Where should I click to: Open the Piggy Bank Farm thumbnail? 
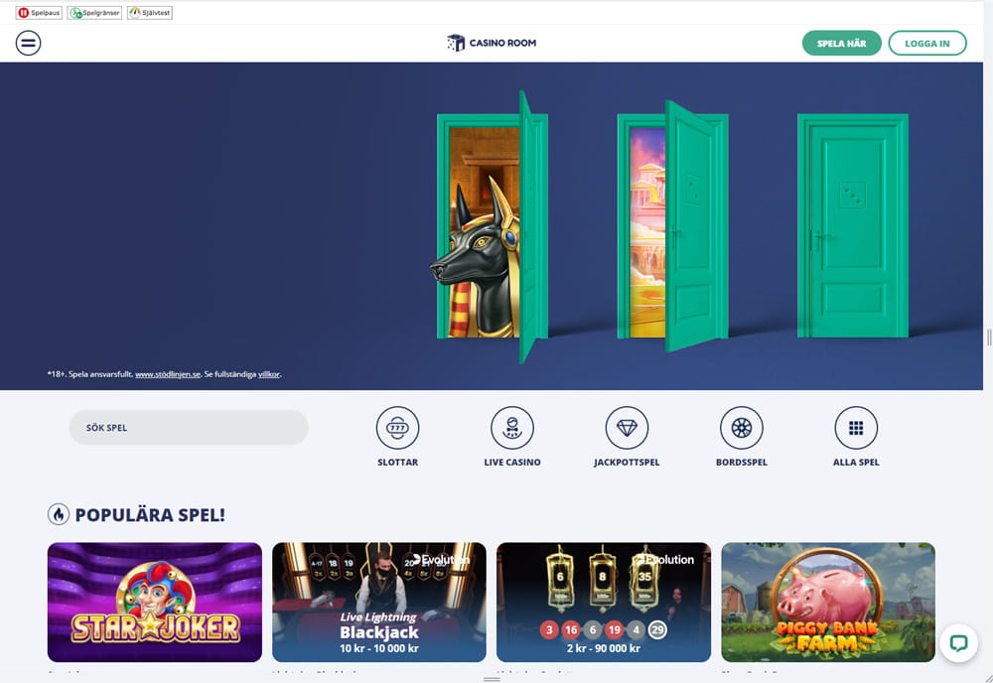[828, 602]
